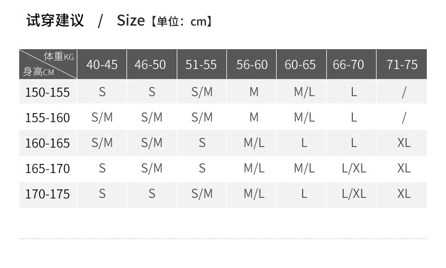Select XL cell in the 170-175 row

pos(404,193)
